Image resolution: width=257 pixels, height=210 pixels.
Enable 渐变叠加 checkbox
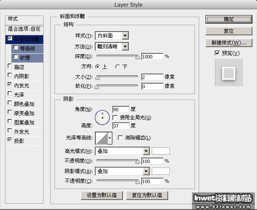10,112
